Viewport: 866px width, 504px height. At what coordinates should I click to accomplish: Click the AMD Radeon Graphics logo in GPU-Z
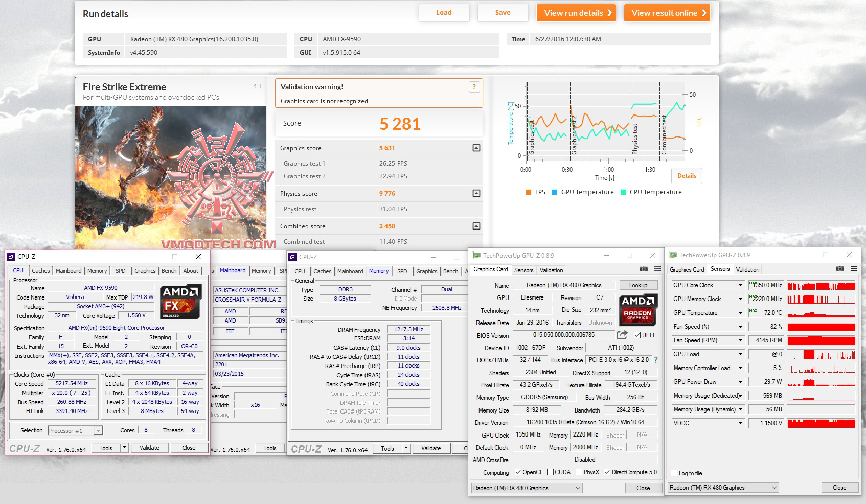[637, 310]
